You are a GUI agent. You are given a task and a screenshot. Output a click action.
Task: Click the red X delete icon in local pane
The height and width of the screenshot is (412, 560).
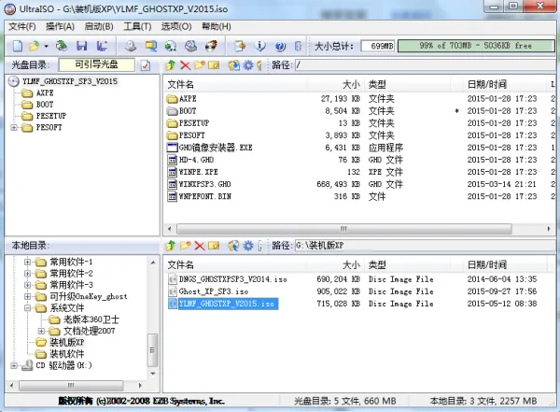click(200, 246)
